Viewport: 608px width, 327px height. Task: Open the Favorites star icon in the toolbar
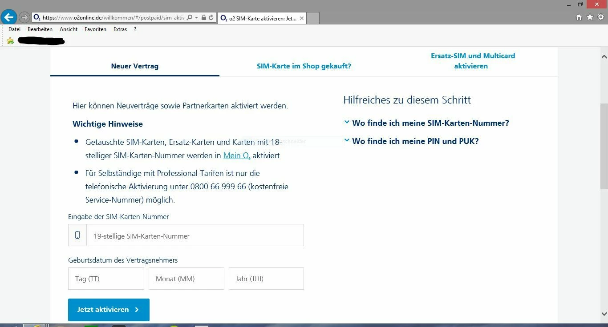(590, 17)
